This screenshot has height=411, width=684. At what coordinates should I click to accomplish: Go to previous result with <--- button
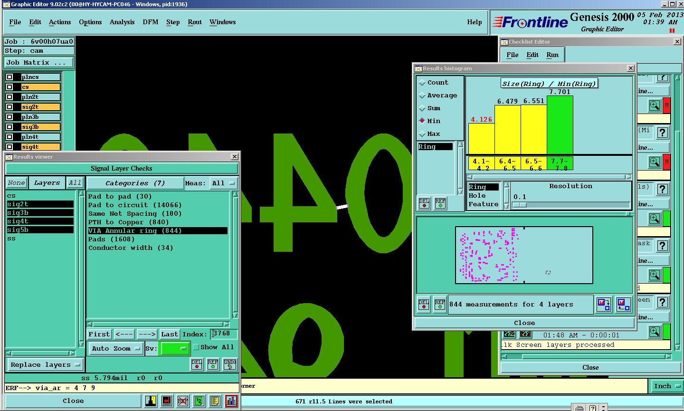pyautogui.click(x=124, y=334)
